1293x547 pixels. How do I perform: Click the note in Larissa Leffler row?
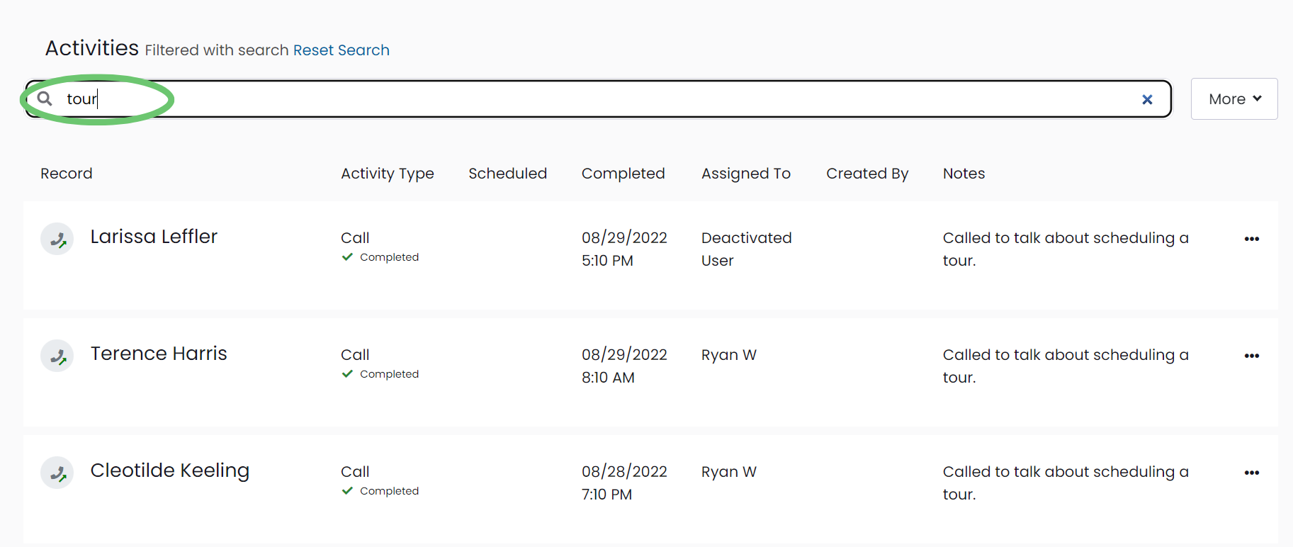1066,249
